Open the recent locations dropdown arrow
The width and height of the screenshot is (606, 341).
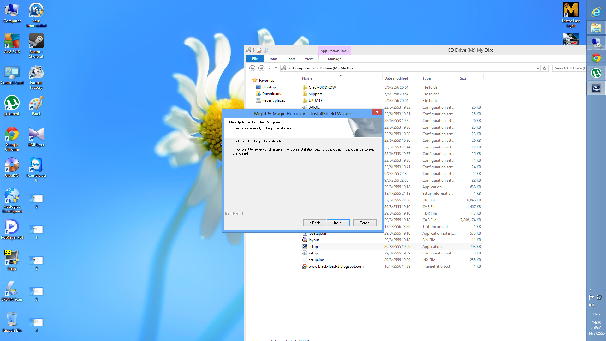tap(269, 68)
